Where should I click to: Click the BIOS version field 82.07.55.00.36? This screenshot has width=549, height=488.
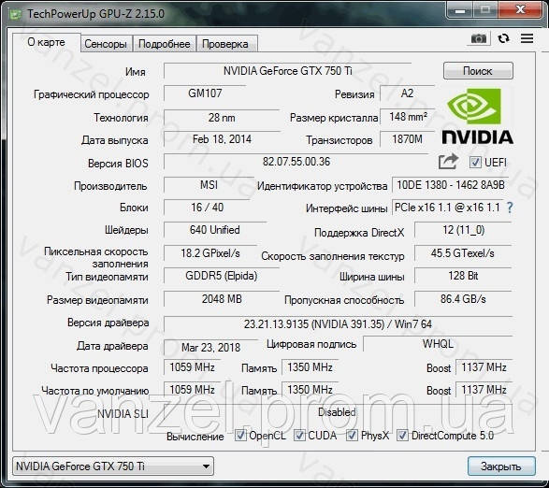[x=296, y=162]
